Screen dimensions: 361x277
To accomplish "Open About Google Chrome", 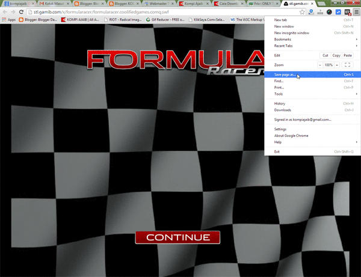I will coord(312,136).
